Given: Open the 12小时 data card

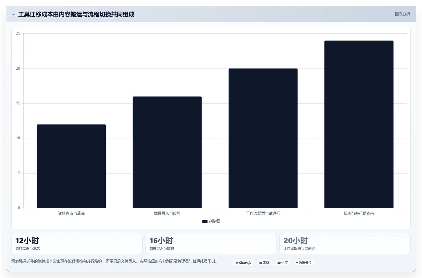Looking at the screenshot, I should click(77, 243).
